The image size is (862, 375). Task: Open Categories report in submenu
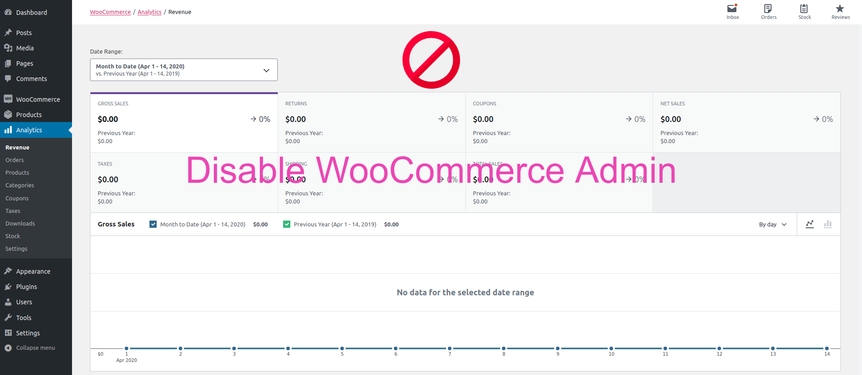point(20,185)
